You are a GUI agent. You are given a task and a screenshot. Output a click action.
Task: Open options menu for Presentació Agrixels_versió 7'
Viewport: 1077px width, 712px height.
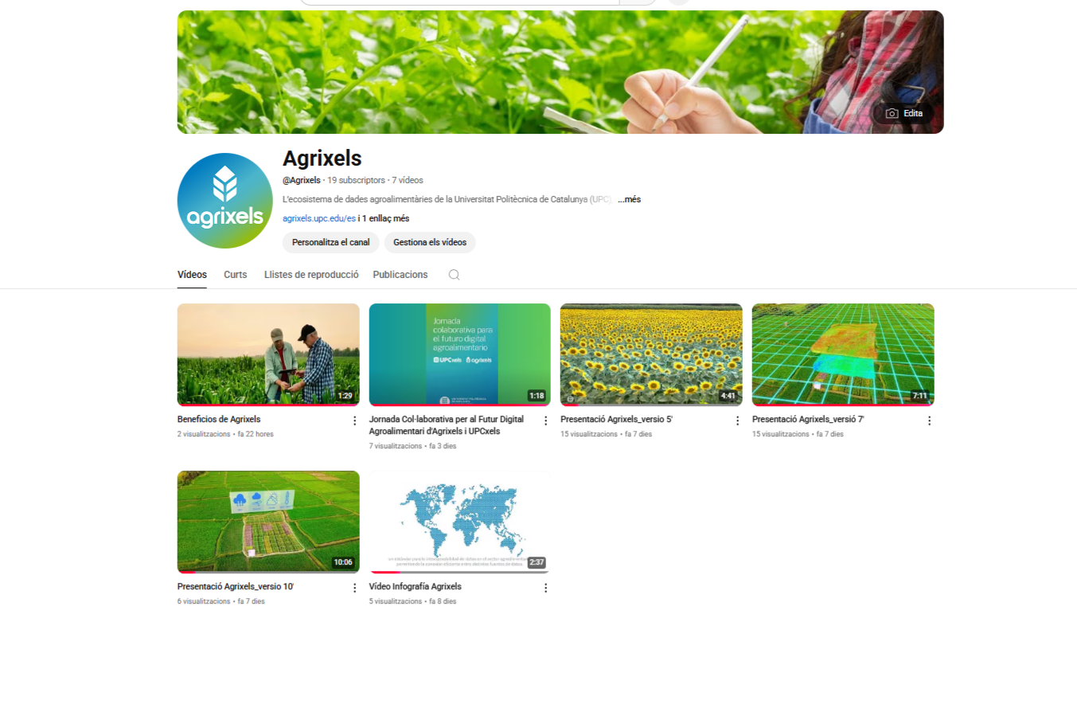point(929,421)
